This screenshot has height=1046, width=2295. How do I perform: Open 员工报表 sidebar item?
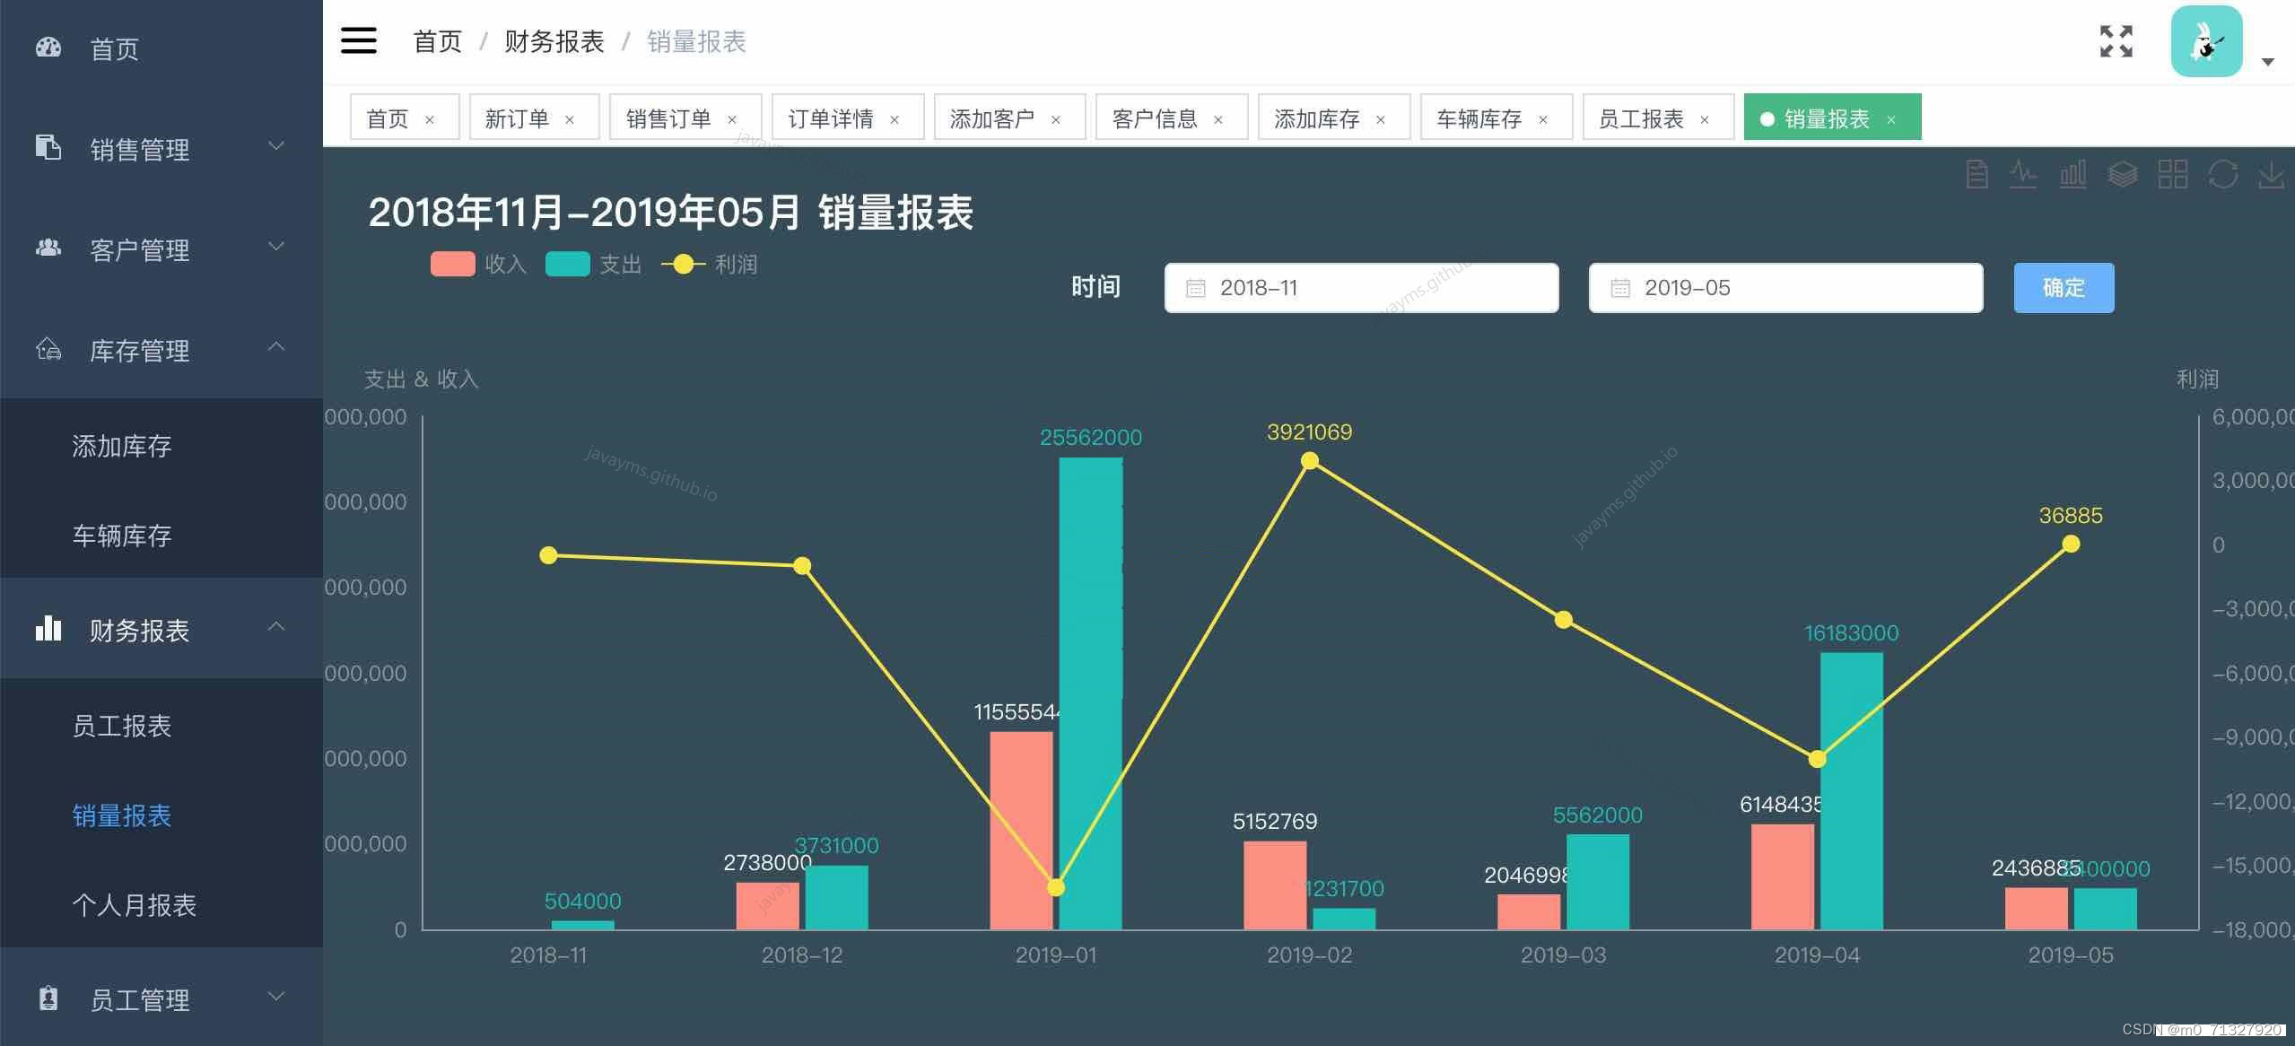[x=161, y=725]
